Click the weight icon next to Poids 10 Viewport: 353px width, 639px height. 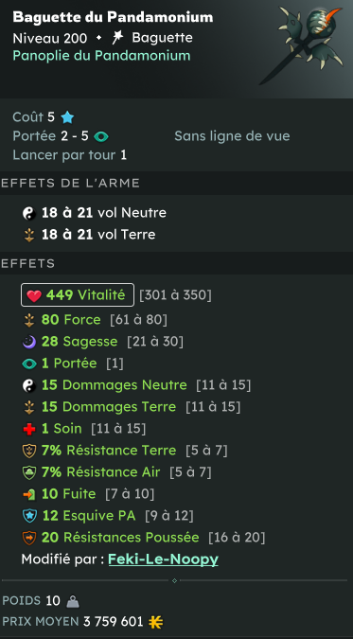pyautogui.click(x=73, y=601)
